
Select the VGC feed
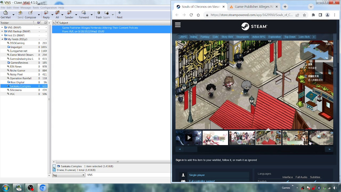click(x=12, y=94)
